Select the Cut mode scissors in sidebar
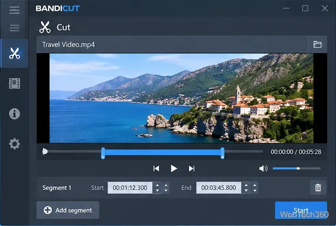Viewport: 336px width, 226px height. [x=15, y=53]
